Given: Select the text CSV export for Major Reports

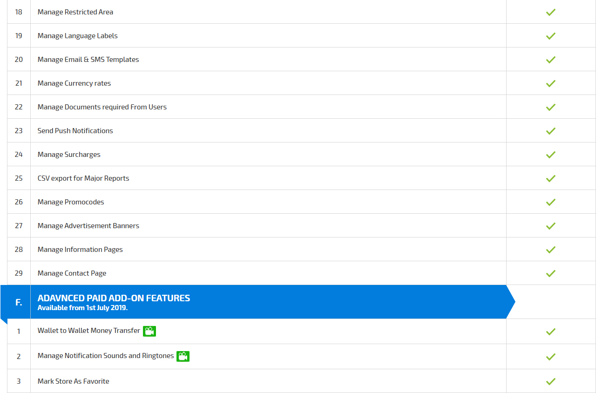Looking at the screenshot, I should coord(83,178).
